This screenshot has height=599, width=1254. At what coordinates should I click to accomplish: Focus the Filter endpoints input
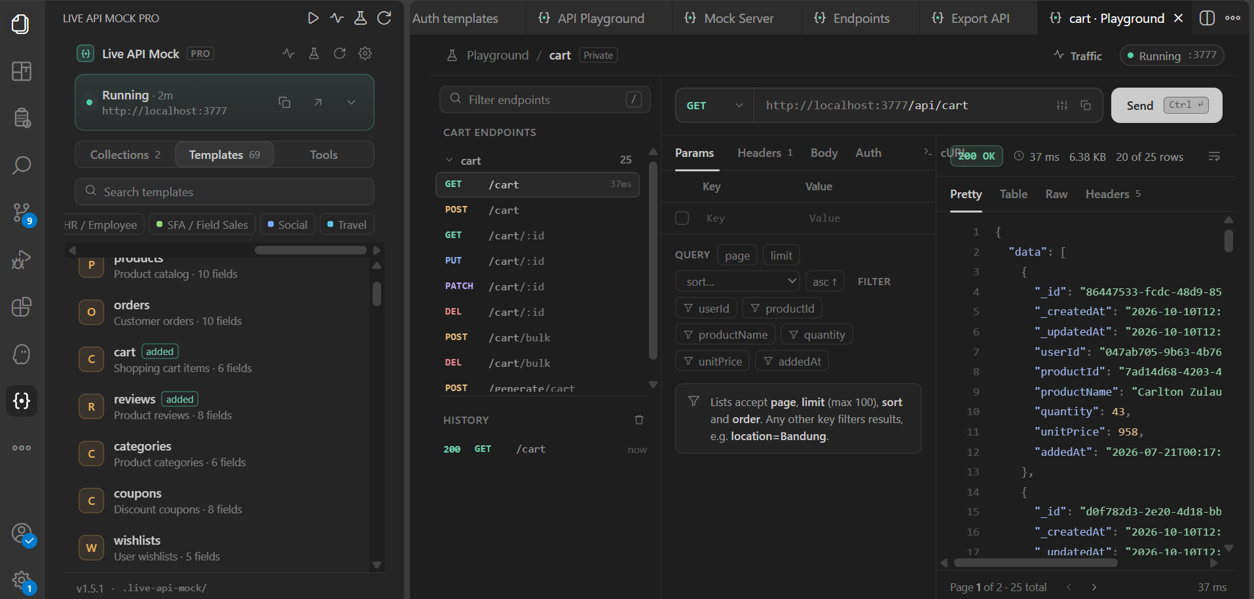tap(545, 99)
